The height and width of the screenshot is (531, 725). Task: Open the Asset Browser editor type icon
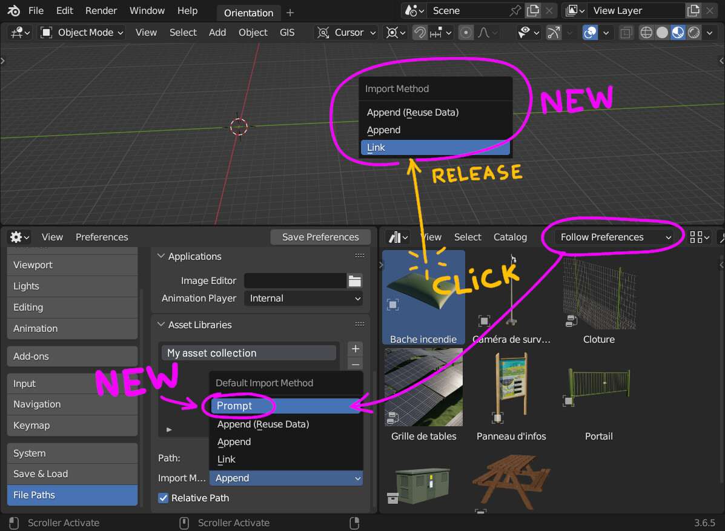[398, 237]
